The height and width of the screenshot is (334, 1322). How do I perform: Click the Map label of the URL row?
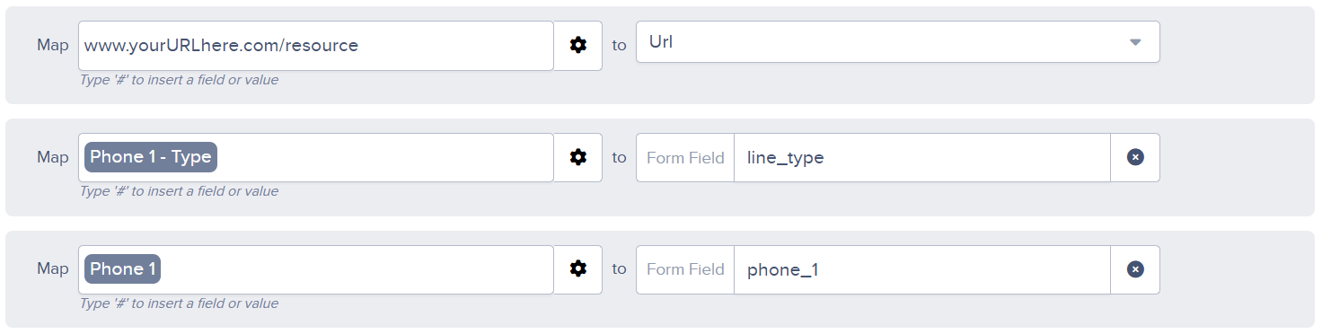pyautogui.click(x=53, y=45)
